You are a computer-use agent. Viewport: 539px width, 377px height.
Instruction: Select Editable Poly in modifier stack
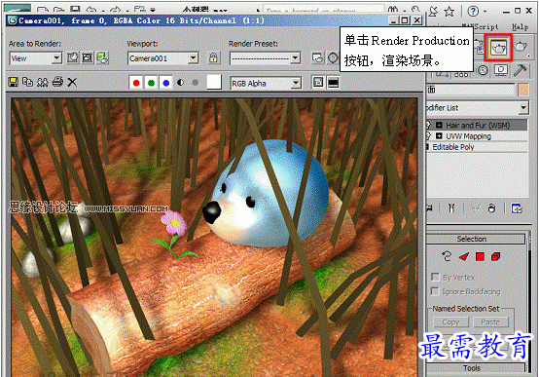click(x=453, y=147)
